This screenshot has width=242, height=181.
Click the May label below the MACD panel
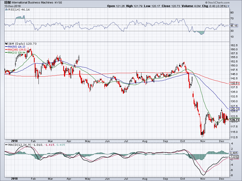pos(88,179)
